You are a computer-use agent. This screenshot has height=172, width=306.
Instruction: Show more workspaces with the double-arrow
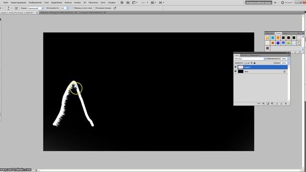click(x=275, y=3)
